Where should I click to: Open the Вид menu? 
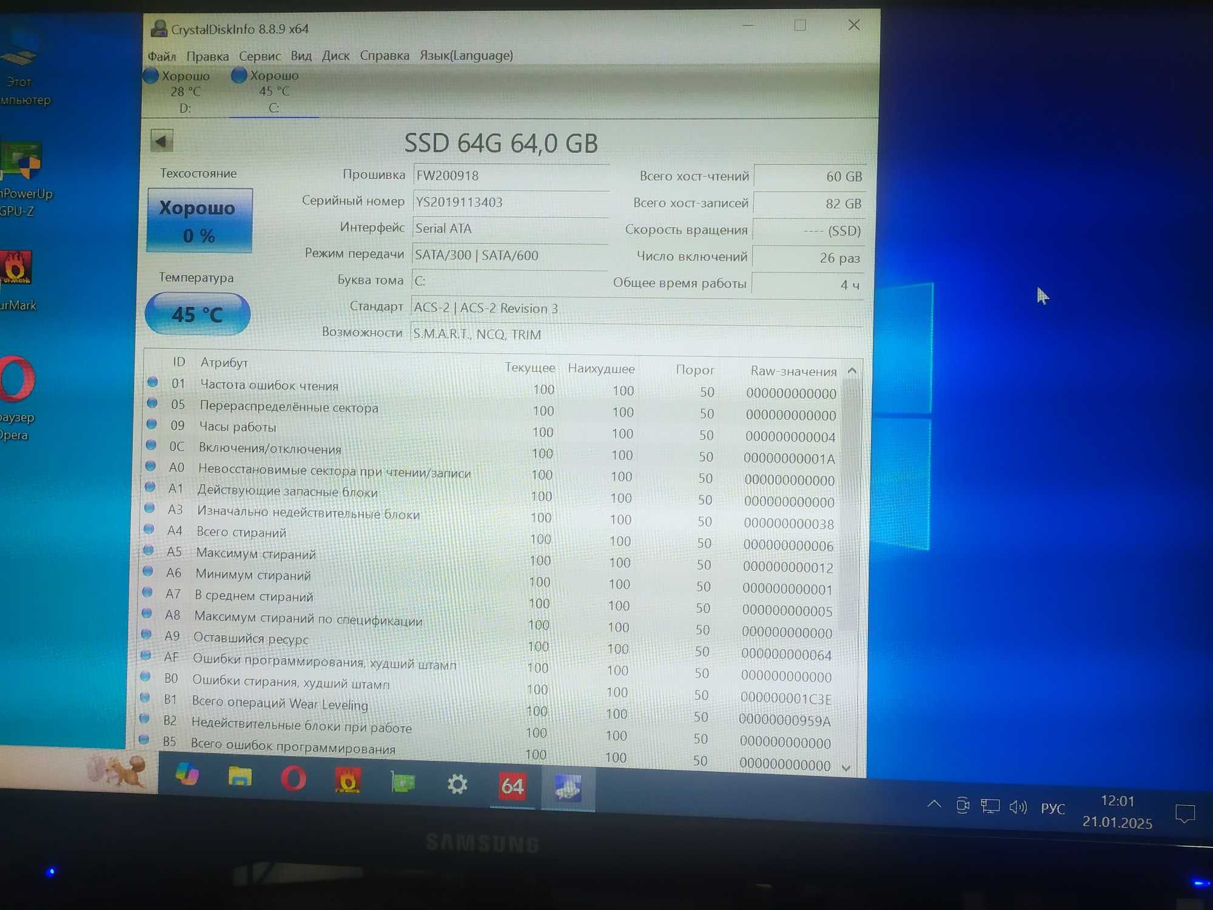click(x=301, y=56)
